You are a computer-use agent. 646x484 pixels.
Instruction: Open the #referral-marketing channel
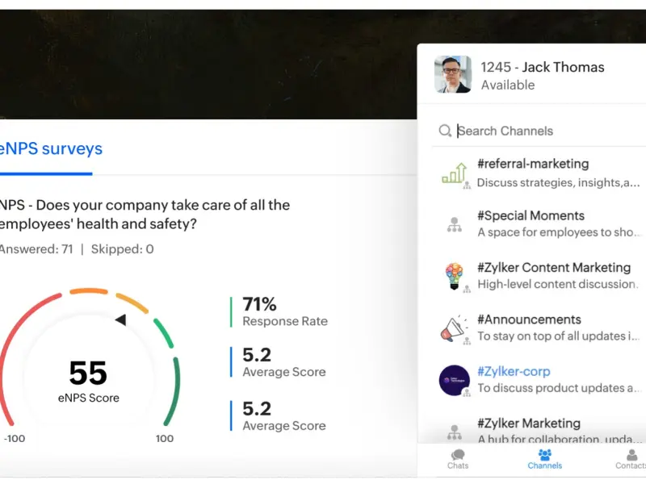coord(533,164)
